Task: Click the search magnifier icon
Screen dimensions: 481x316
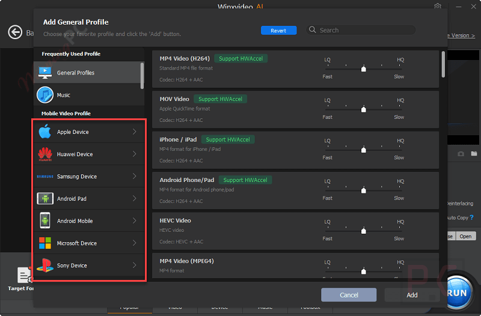Action: (x=312, y=29)
